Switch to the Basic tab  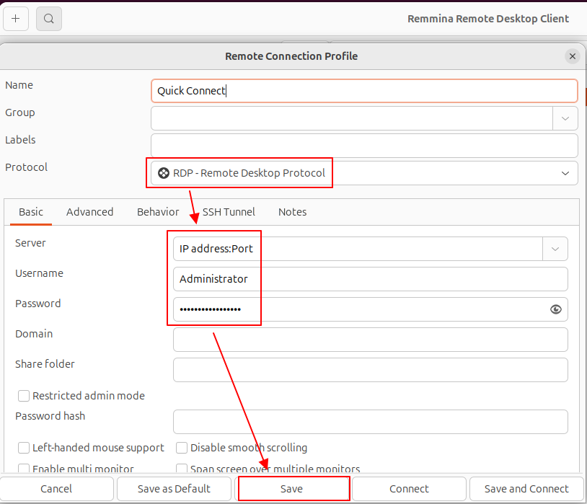[31, 212]
